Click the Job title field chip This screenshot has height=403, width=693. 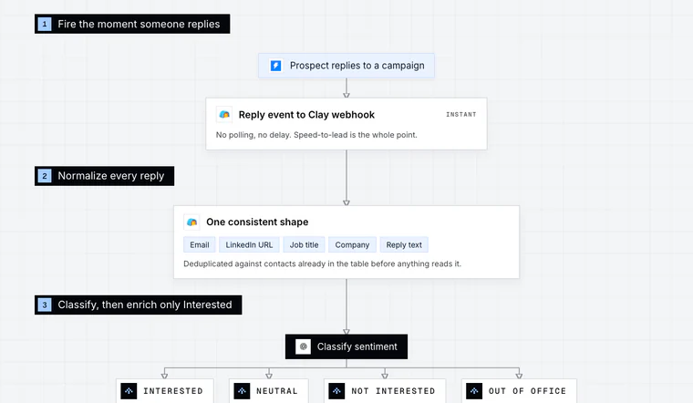point(304,244)
